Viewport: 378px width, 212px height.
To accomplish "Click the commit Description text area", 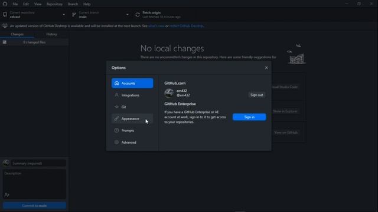I will tap(34, 184).
